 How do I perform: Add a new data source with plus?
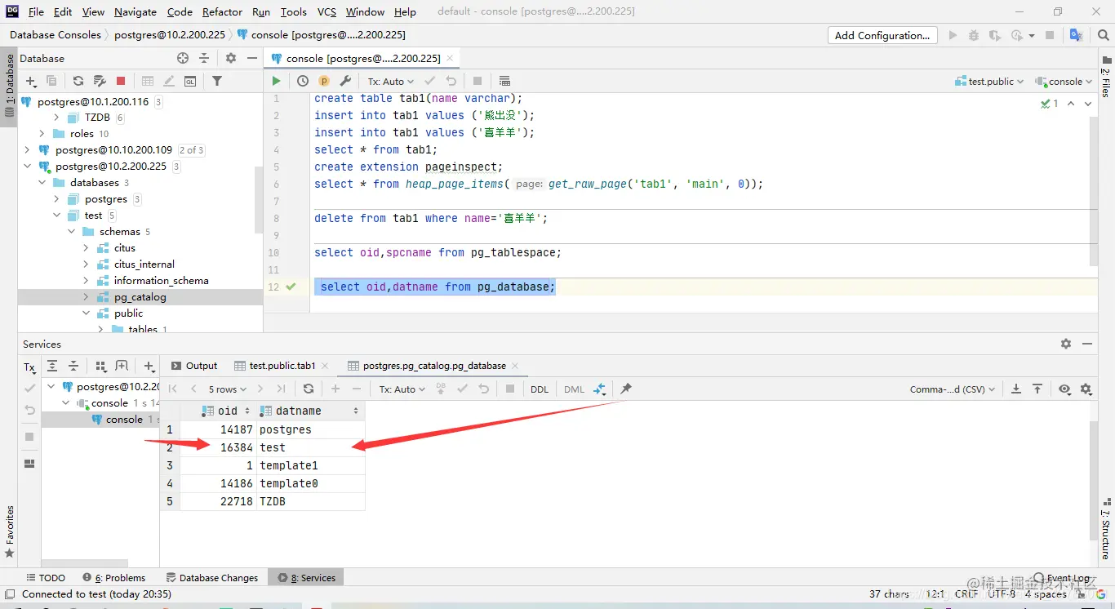31,81
